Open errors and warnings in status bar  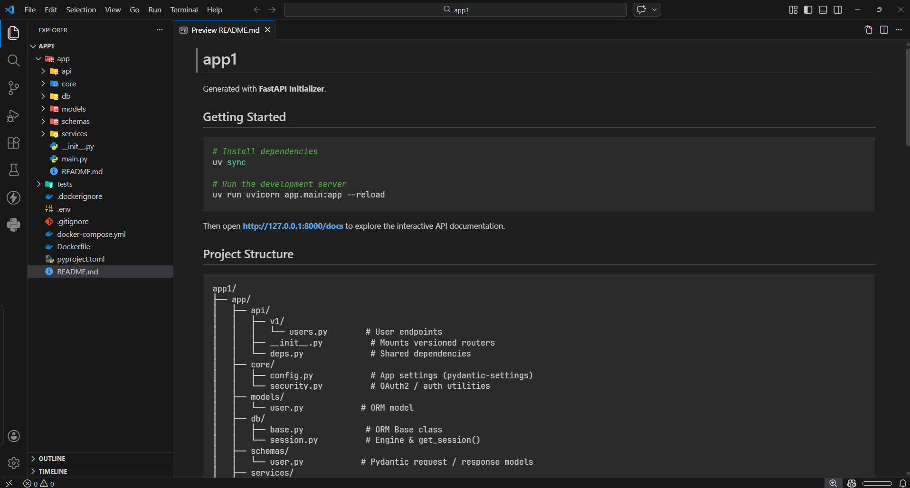(x=39, y=483)
